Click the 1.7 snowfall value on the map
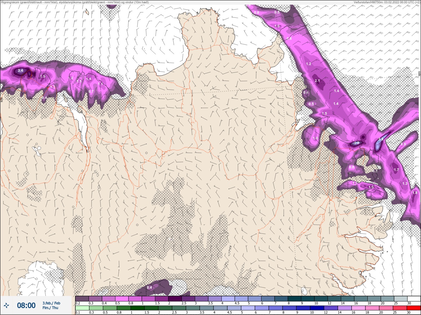This screenshot has height=315, width=421. 396,170
